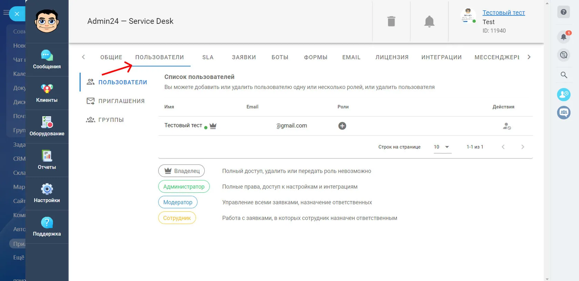Click the search magnifier icon
Screen dimensions: 579x281
coord(564,75)
